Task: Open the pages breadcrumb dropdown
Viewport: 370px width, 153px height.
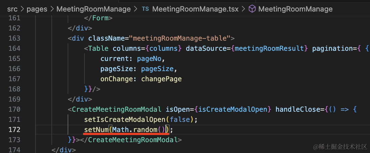Action: coord(37,9)
